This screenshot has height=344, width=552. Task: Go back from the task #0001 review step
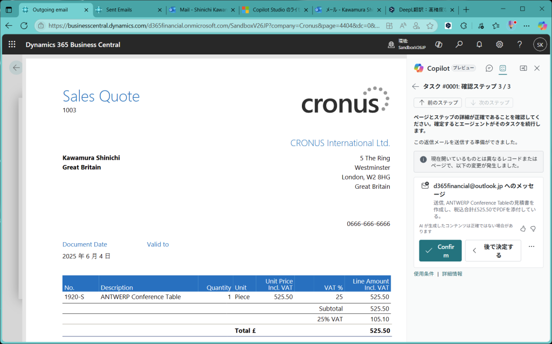416,87
